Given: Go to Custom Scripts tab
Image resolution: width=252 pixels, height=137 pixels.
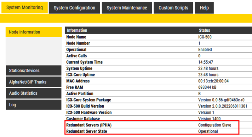Looking at the screenshot, I should pyautogui.click(x=173, y=8).
